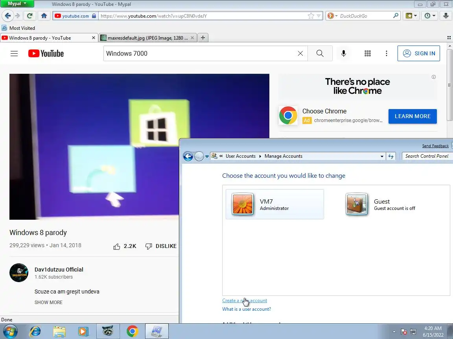Open Internet Explorer from the taskbar
This screenshot has height=339, width=453.
click(35, 331)
